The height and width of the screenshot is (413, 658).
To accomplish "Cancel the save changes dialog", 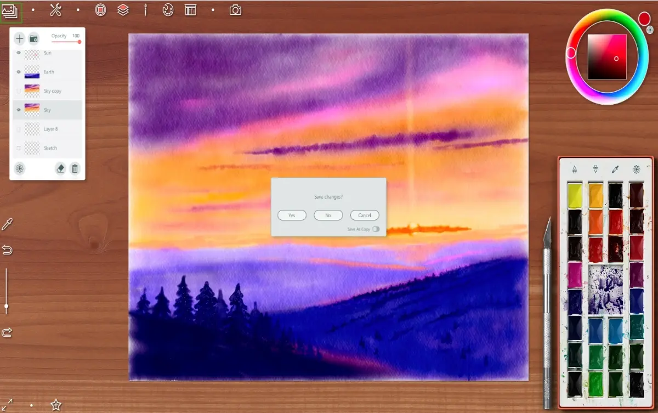I will tap(365, 216).
